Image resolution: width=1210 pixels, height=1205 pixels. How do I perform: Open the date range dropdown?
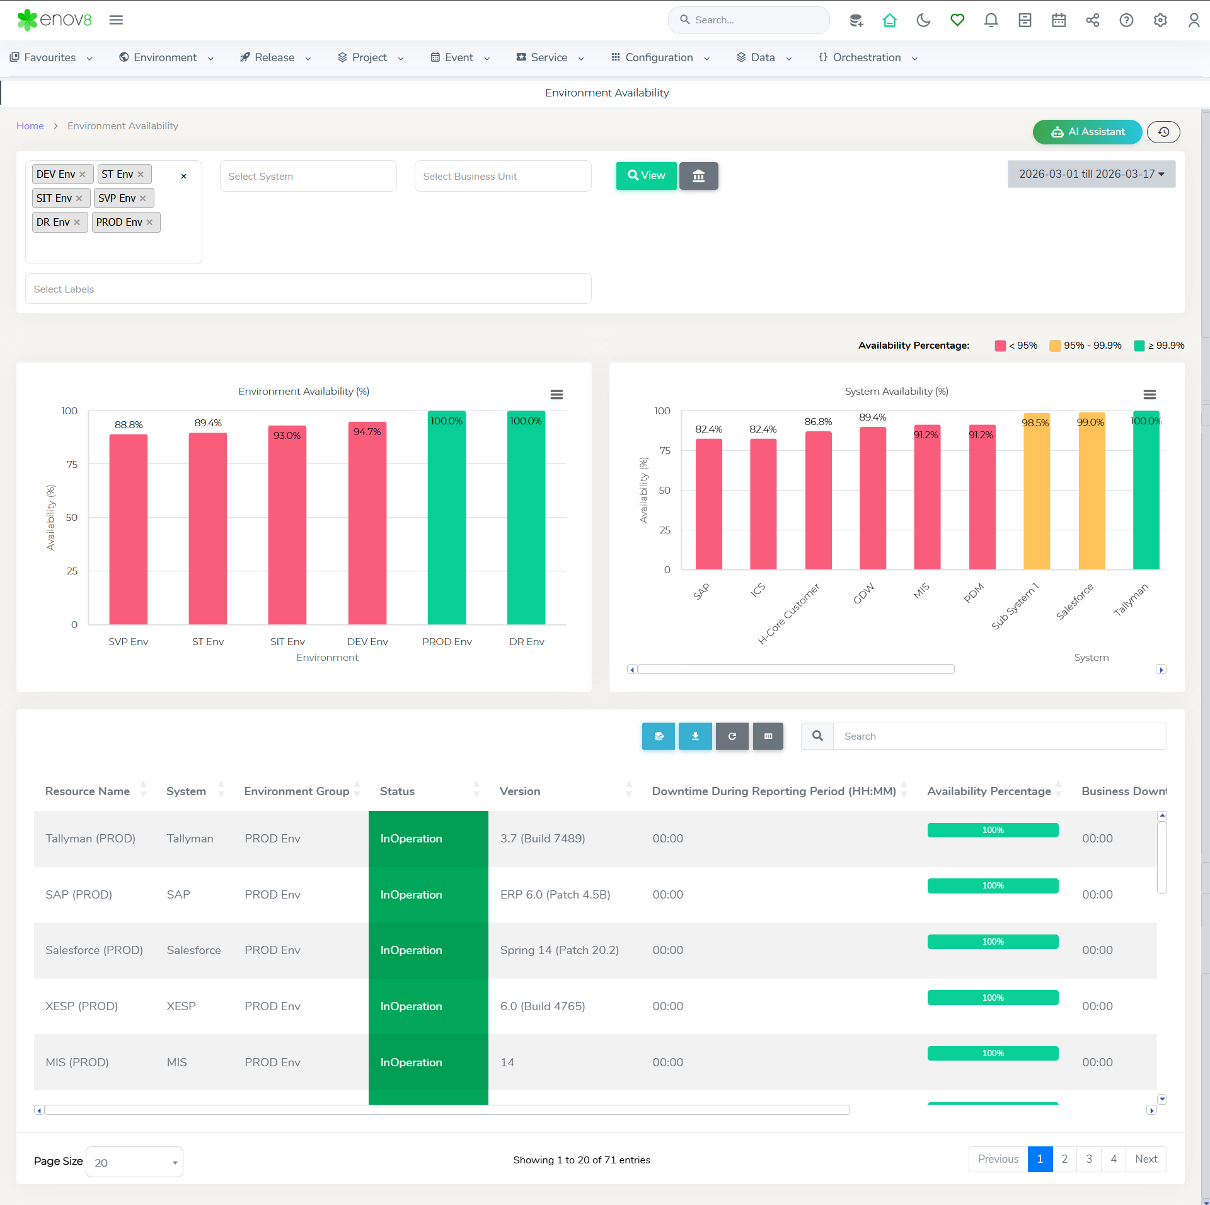[1091, 174]
